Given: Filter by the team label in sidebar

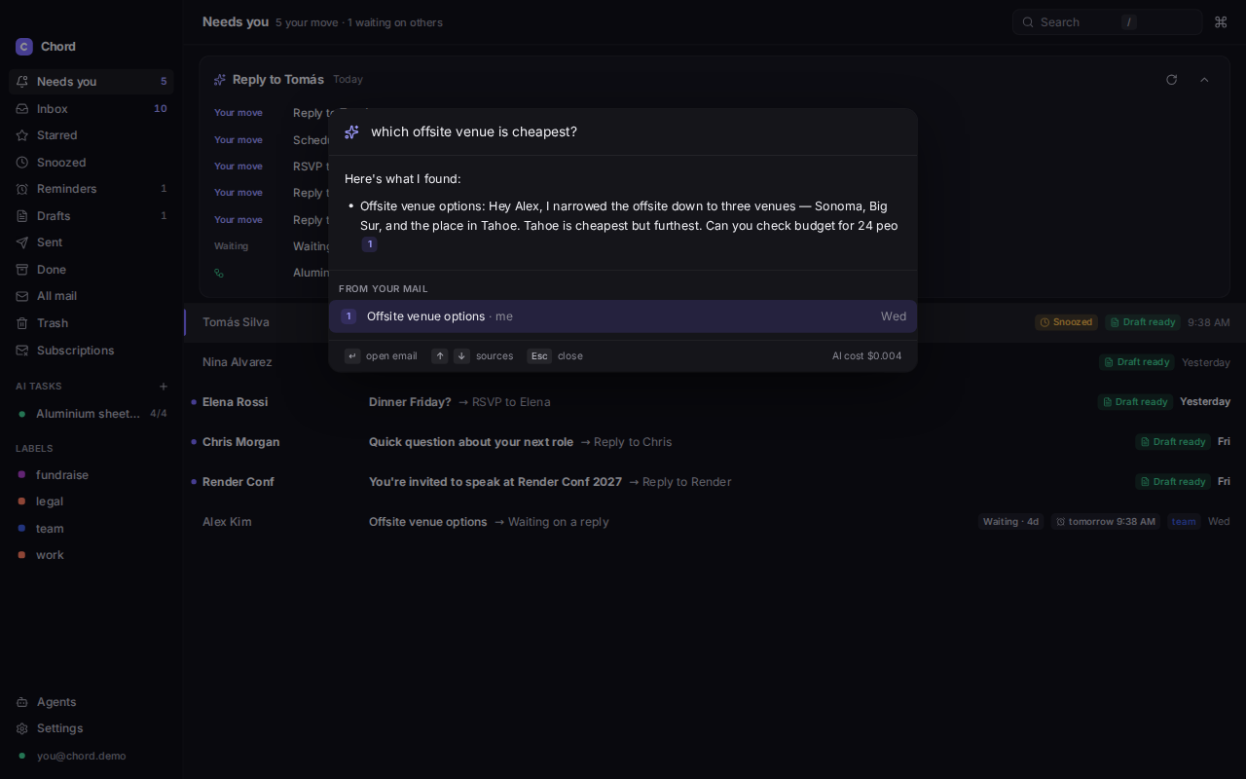Looking at the screenshot, I should 92,528.
